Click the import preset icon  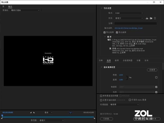151,18
